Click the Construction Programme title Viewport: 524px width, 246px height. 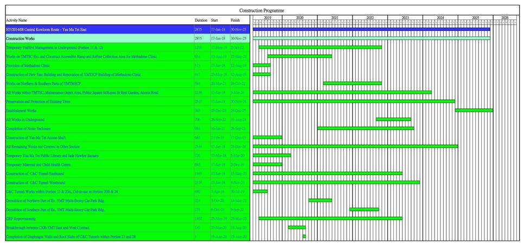coord(261,10)
